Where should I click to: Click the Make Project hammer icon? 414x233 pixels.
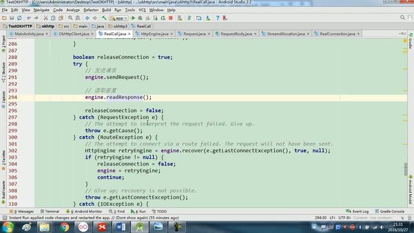point(104,18)
